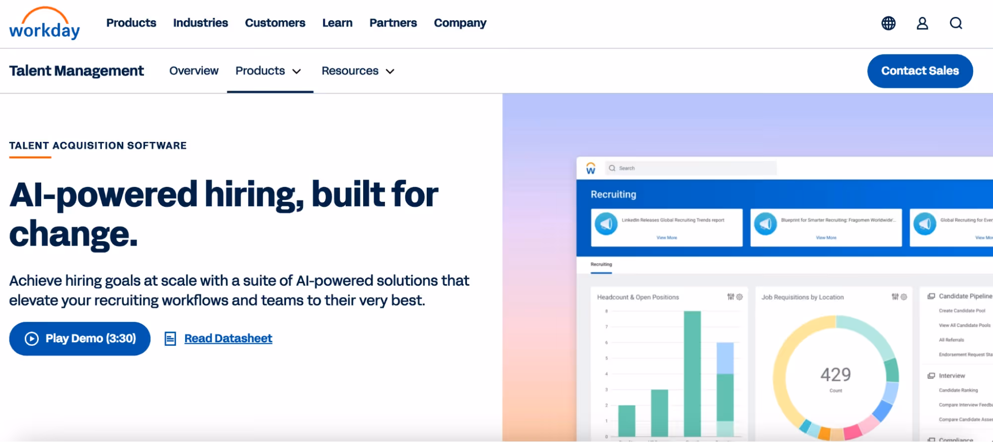This screenshot has width=993, height=442.
Task: Select the Recruiting tab in dashboard
Action: click(x=601, y=264)
